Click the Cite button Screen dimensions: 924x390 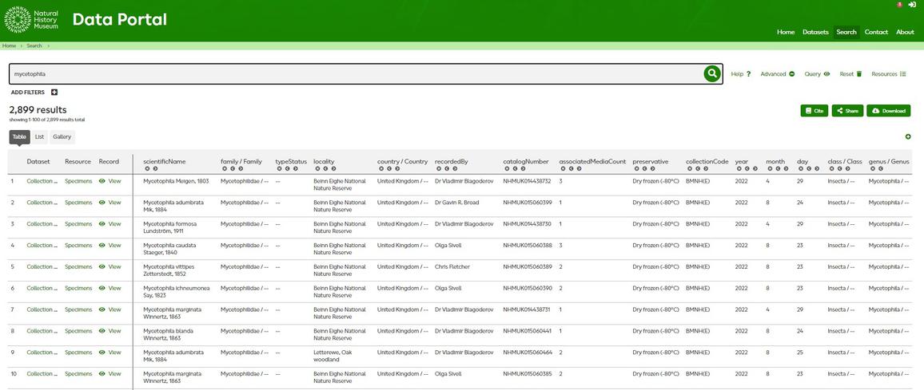[814, 111]
